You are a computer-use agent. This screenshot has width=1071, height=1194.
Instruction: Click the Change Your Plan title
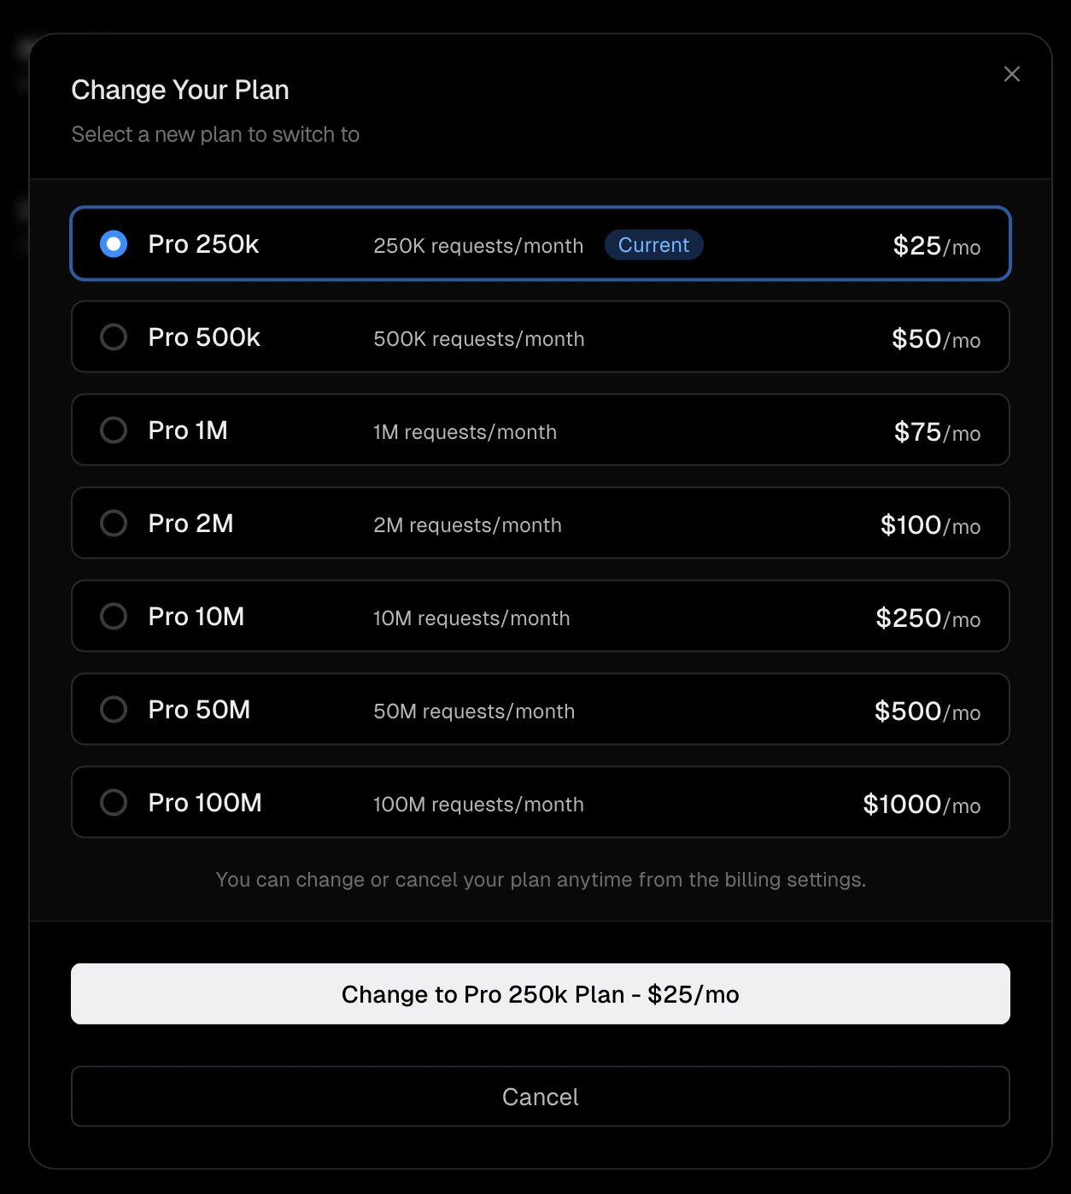[180, 89]
